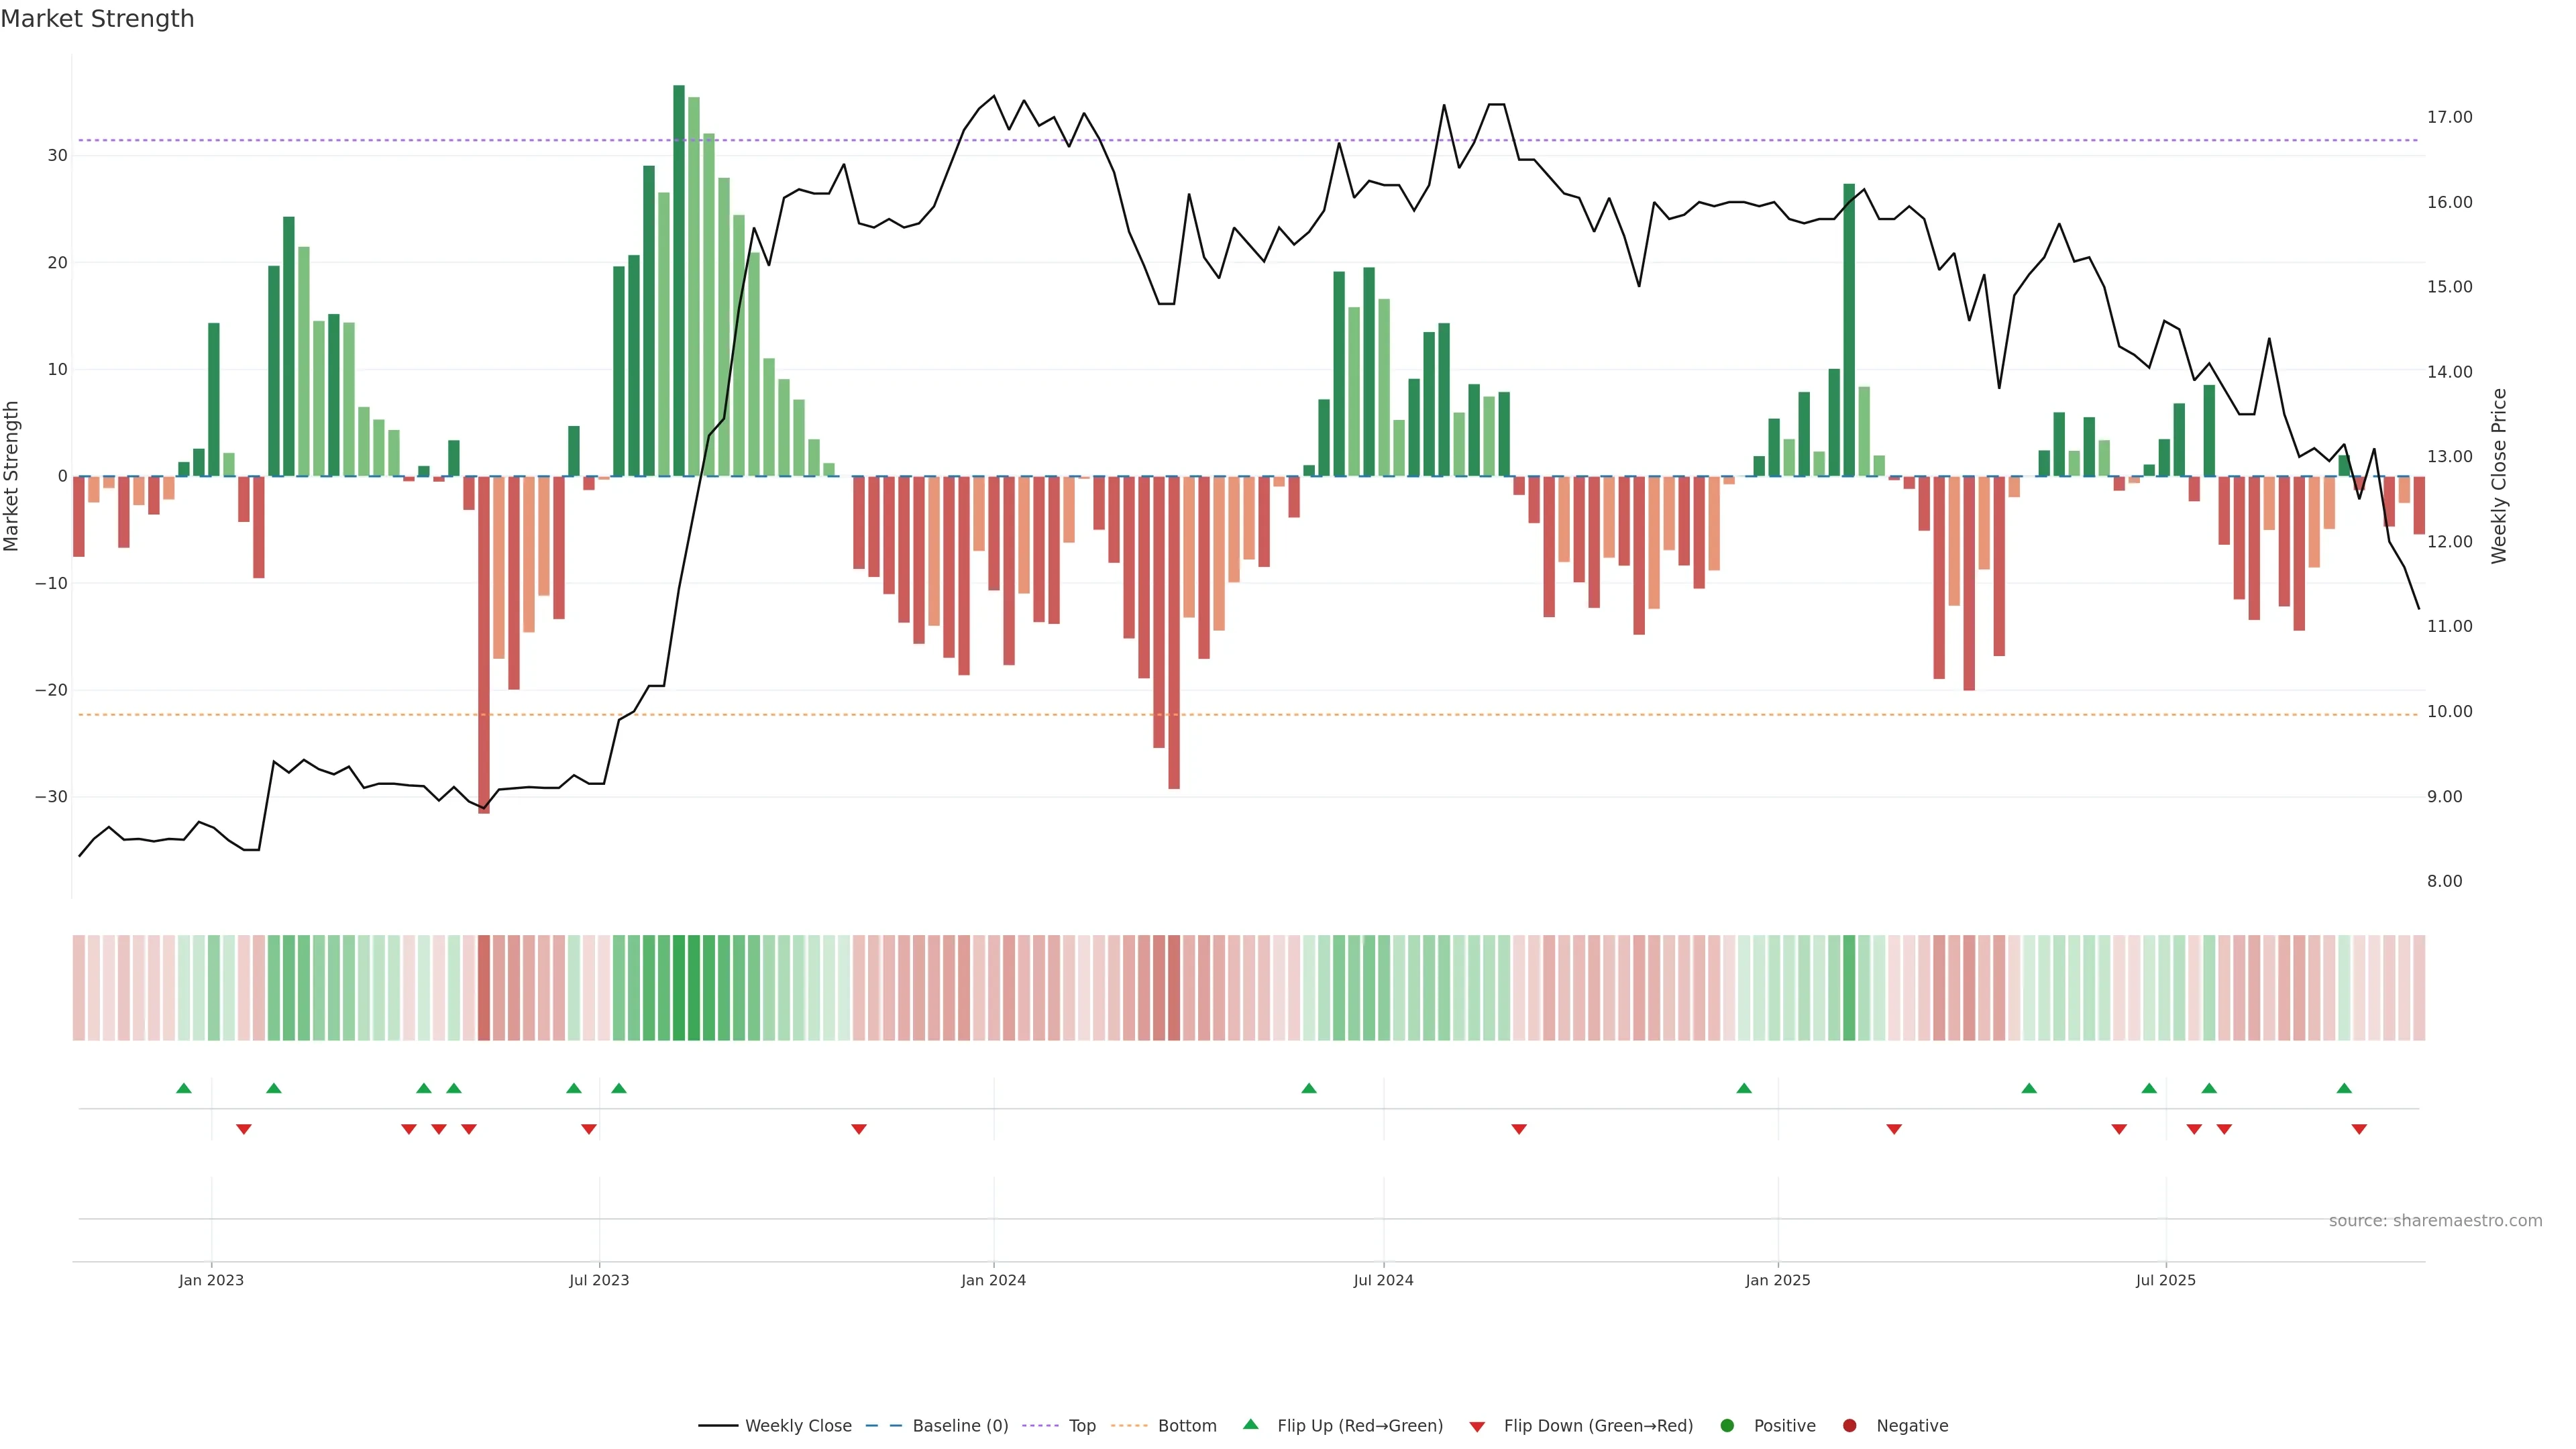
Task: Click the 17.00 Weekly Close Price tick
Action: coord(2449,117)
